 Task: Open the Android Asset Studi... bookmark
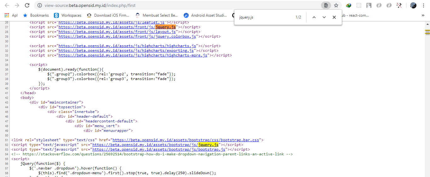click(x=205, y=15)
